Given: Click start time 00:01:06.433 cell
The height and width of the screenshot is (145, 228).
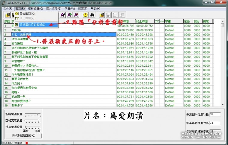Looking at the screenshot, I should [125, 39].
